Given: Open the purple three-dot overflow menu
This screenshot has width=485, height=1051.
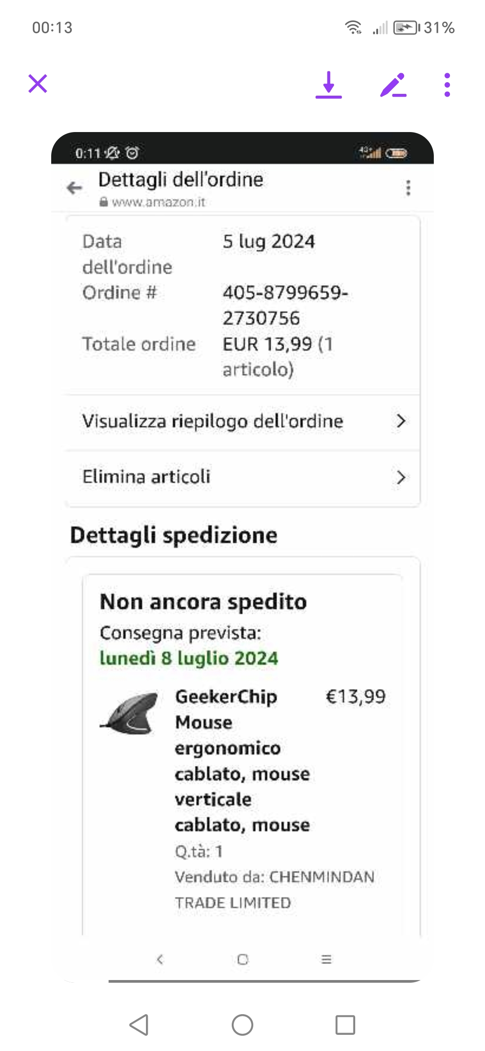Looking at the screenshot, I should pyautogui.click(x=447, y=85).
